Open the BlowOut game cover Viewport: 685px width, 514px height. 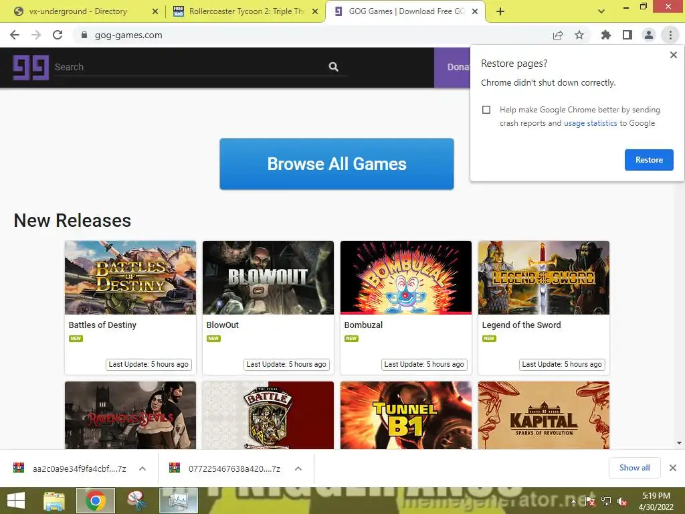click(x=268, y=278)
